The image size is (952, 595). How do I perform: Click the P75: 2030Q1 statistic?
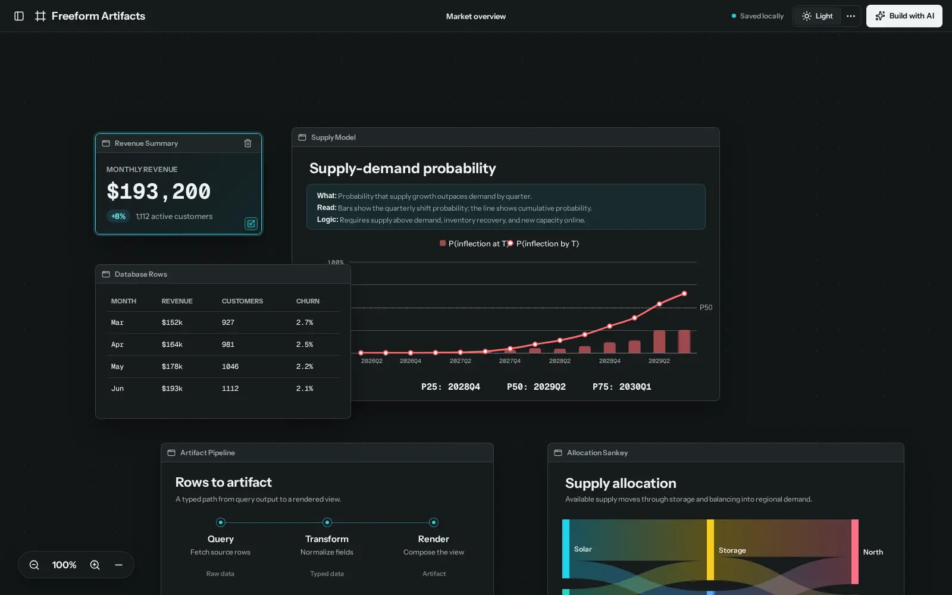click(x=622, y=387)
